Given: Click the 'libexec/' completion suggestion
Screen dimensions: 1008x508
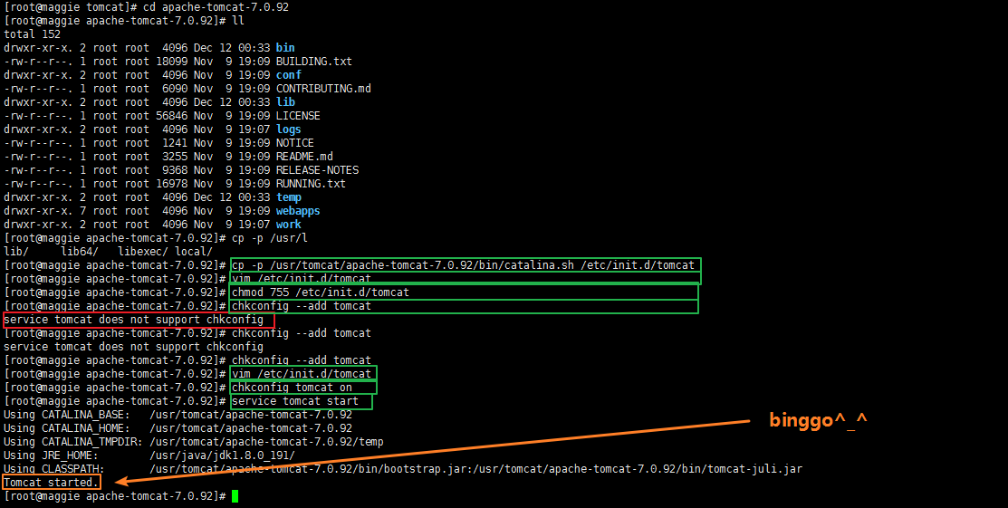Looking at the screenshot, I should (x=143, y=252).
